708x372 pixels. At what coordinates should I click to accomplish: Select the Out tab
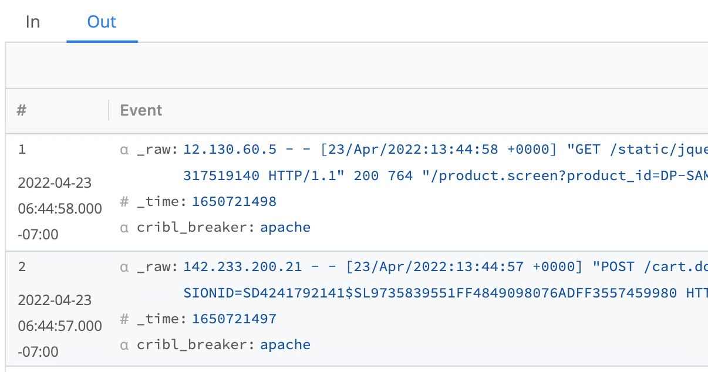pyautogui.click(x=102, y=22)
